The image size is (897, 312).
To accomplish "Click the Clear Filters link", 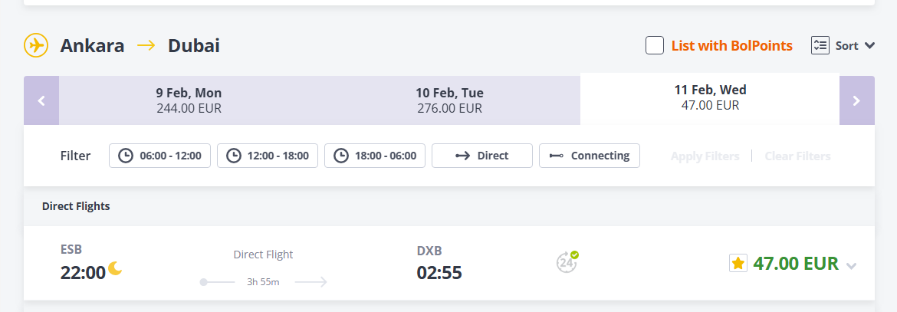I will (x=797, y=156).
